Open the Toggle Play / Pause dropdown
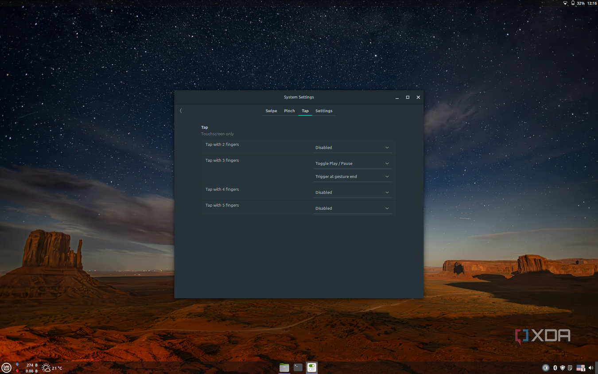 point(352,164)
